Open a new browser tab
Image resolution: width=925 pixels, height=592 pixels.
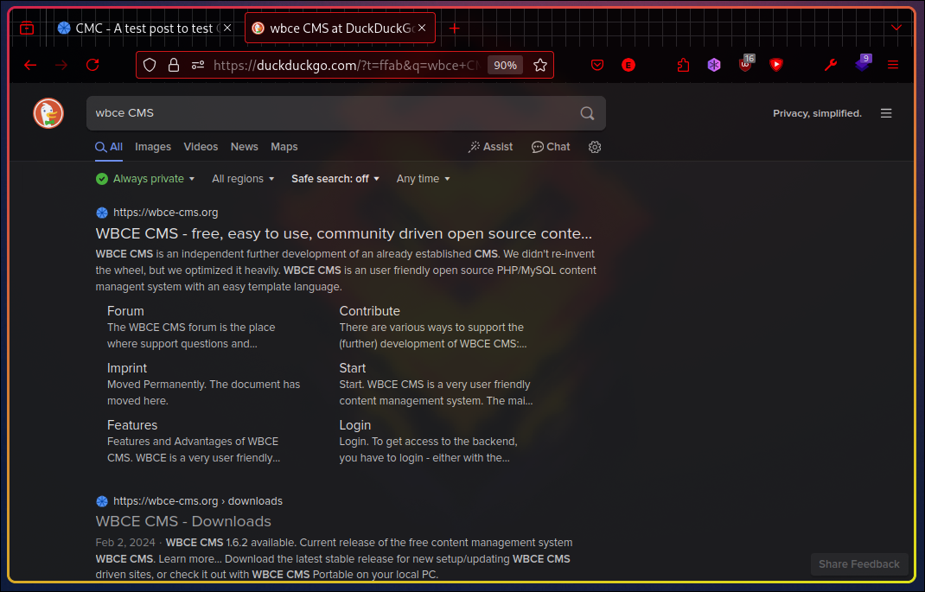pos(455,28)
